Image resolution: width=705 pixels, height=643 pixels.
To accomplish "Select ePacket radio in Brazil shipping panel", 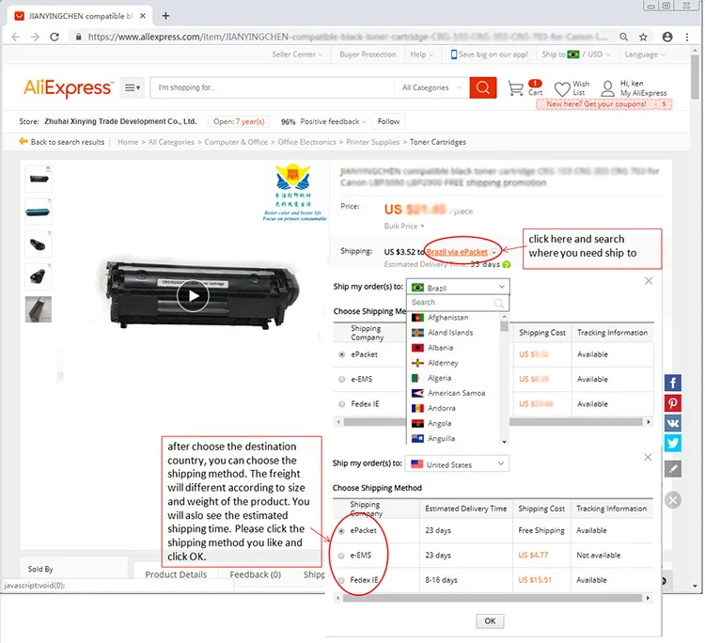I will 342,354.
